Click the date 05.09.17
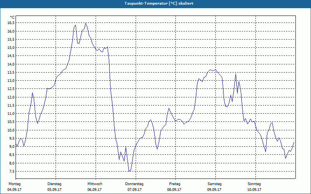The height and width of the screenshot is (194, 311). tap(54, 190)
